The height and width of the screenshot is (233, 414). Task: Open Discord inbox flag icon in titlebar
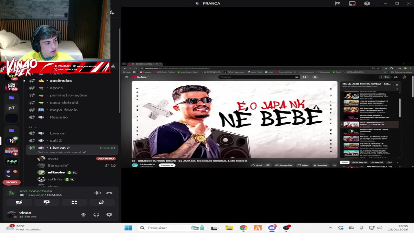pyautogui.click(x=337, y=4)
